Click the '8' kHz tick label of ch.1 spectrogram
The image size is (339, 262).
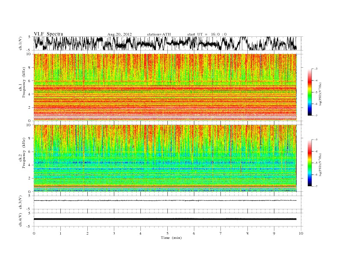(30, 68)
